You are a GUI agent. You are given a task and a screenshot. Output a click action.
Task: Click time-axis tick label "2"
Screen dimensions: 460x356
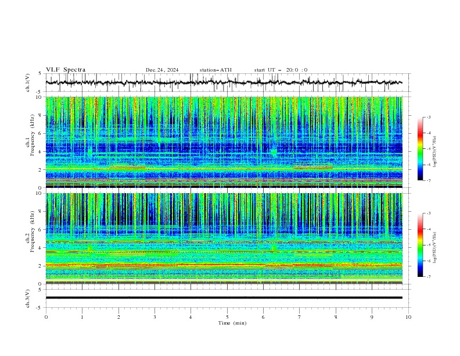click(x=118, y=317)
